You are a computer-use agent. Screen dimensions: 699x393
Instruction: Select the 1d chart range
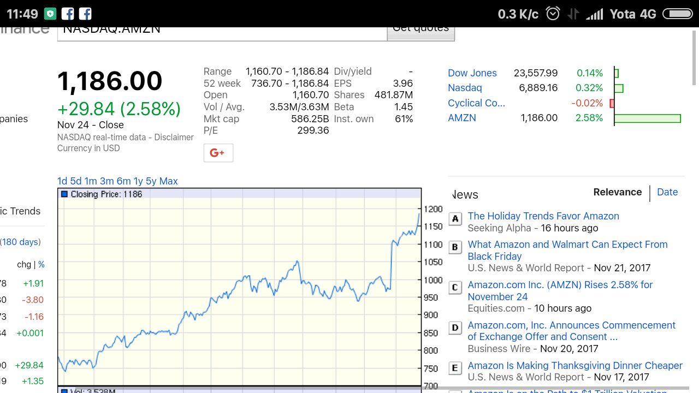pos(62,181)
